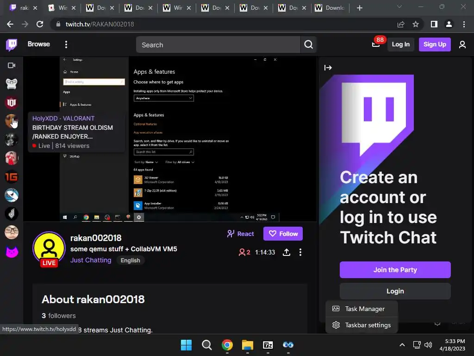This screenshot has width=474, height=356.
Task: Select Taskbar settings from context menu
Action: click(x=362, y=325)
